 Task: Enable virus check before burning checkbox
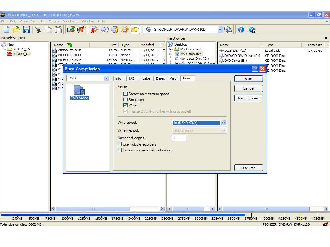[120, 150]
